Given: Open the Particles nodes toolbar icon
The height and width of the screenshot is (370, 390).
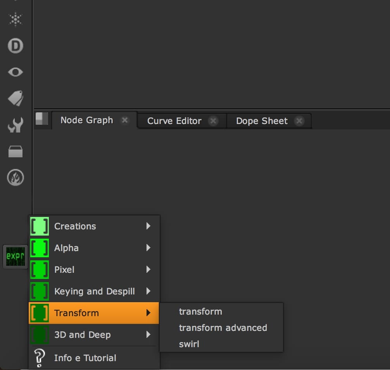Looking at the screenshot, I should [x=16, y=19].
